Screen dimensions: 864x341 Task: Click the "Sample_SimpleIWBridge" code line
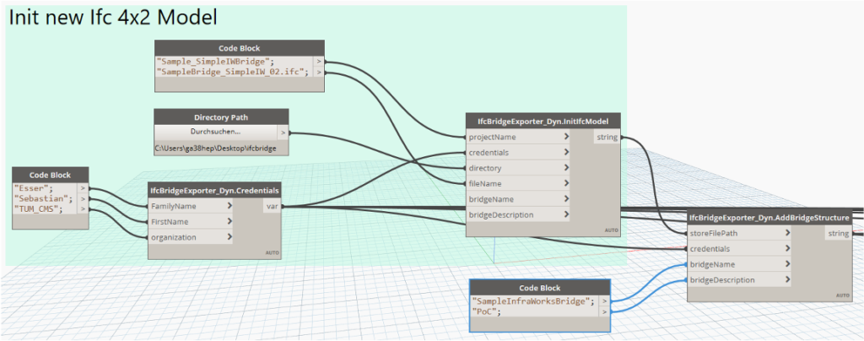click(215, 62)
